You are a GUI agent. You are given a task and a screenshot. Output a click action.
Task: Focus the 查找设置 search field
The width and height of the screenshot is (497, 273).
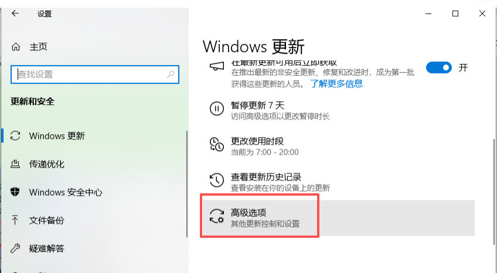(95, 74)
